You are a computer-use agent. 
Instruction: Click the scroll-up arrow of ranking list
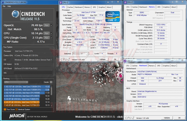tap(51, 86)
